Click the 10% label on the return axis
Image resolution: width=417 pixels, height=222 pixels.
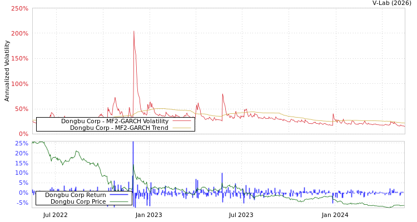click(x=22, y=173)
